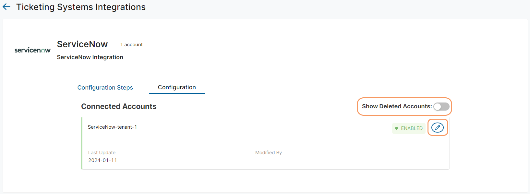Viewport: 530px width, 194px height.
Task: Switch to the Configuration Steps tab
Action: point(105,88)
